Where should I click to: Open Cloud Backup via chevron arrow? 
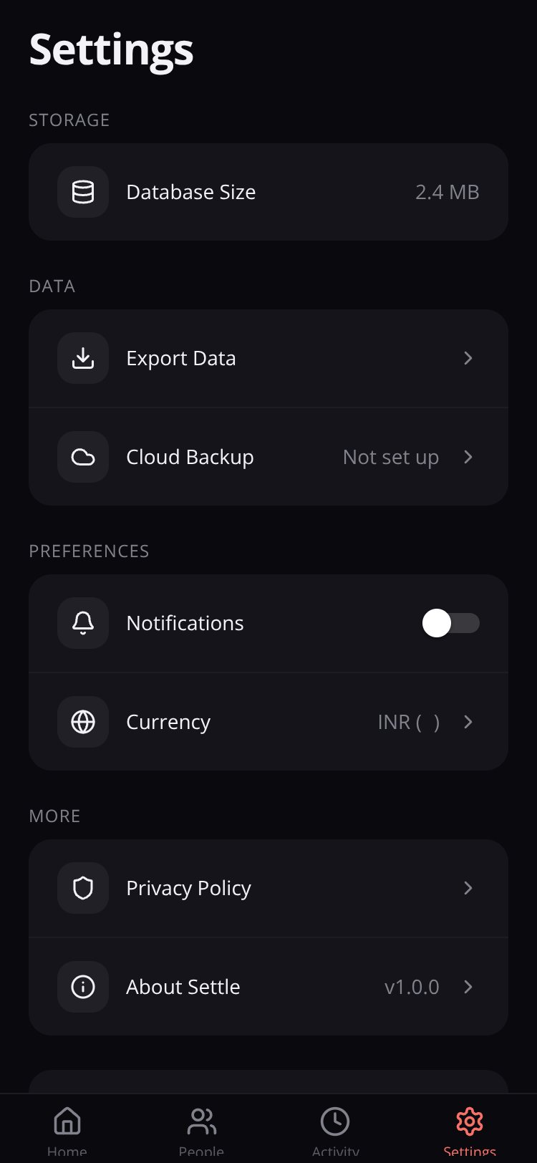(x=468, y=457)
